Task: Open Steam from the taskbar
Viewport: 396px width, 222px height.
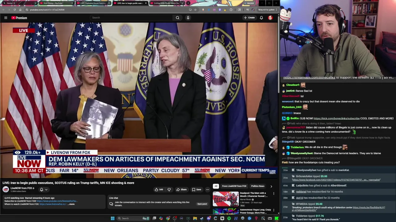Action: pyautogui.click(x=202, y=218)
